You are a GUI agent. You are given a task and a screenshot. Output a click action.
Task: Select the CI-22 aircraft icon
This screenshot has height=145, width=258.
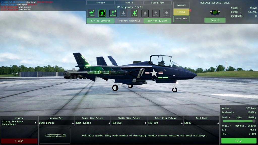pos(91,13)
